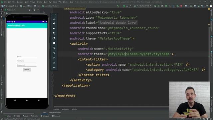This screenshot has height=120, width=213.
Task: Switch to the Merged Manifest tab
Action: click(55, 113)
